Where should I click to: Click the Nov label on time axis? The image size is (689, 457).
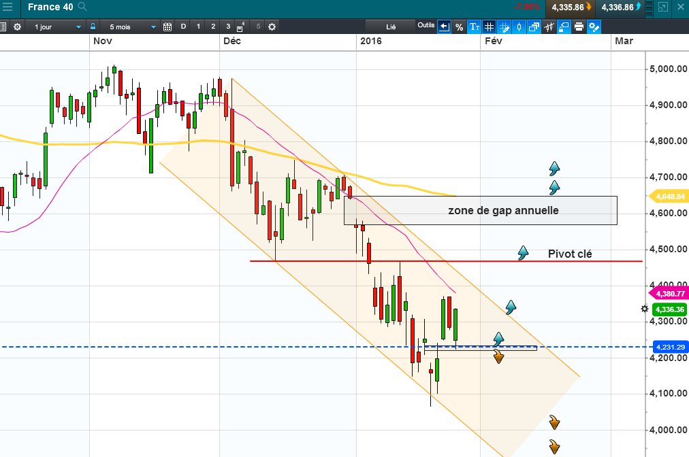tap(102, 41)
